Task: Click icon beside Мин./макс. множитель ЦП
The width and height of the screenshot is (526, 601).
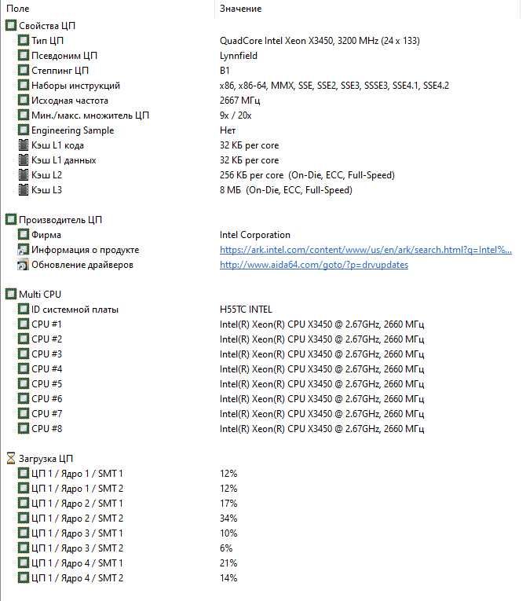Action: (24, 115)
